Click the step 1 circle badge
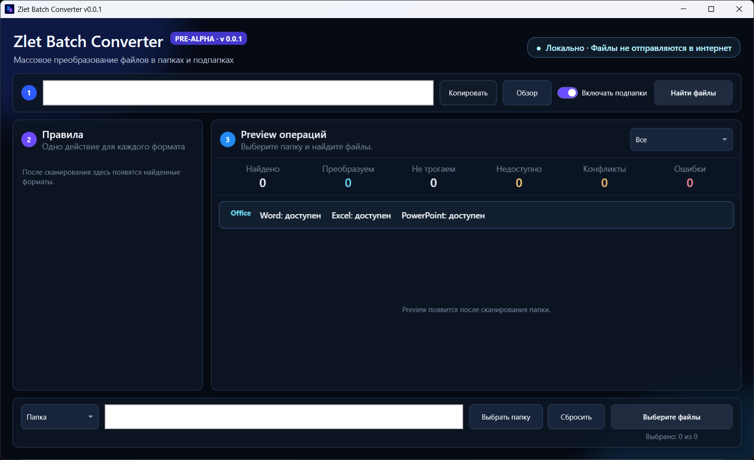Image resolution: width=754 pixels, height=460 pixels. 29,93
